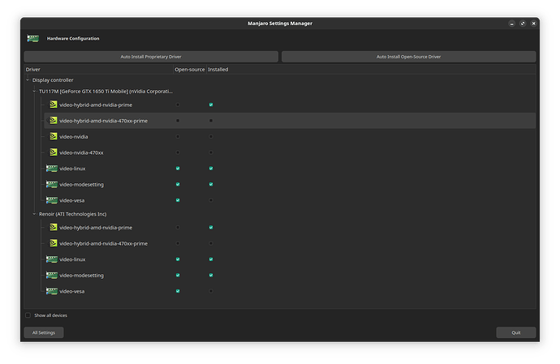The width and height of the screenshot is (560, 364).
Task: Collapse the Renoir (ATI Technologies Inc) node
Action: 34,214
